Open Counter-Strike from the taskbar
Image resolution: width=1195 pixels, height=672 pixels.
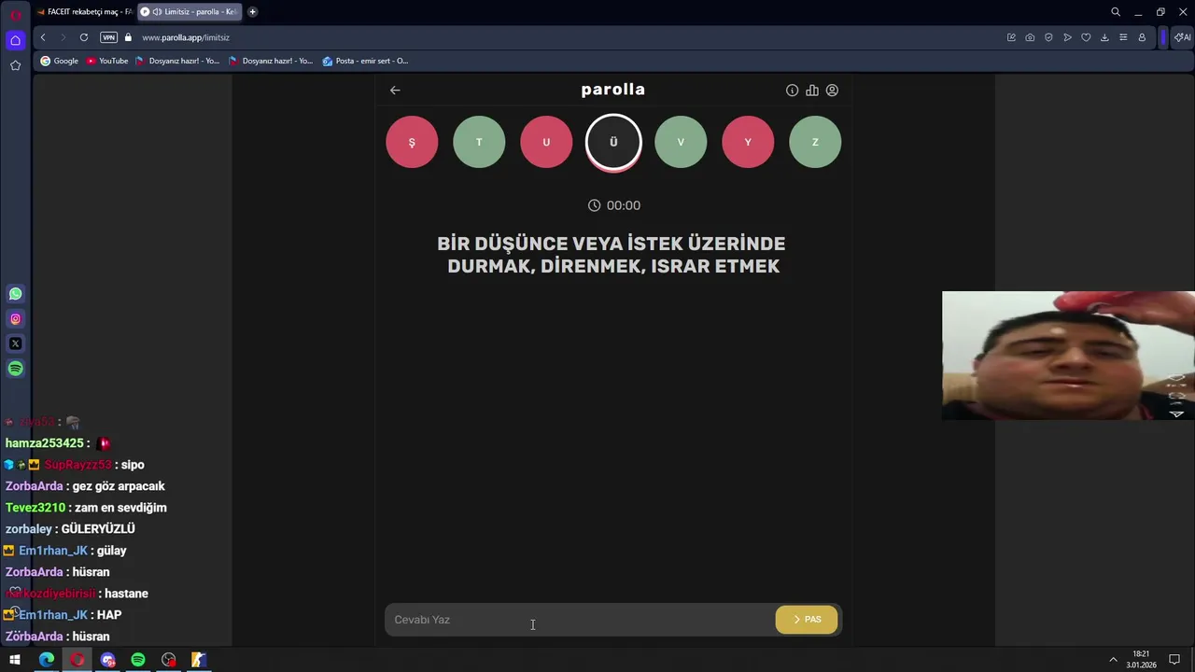coord(198,660)
